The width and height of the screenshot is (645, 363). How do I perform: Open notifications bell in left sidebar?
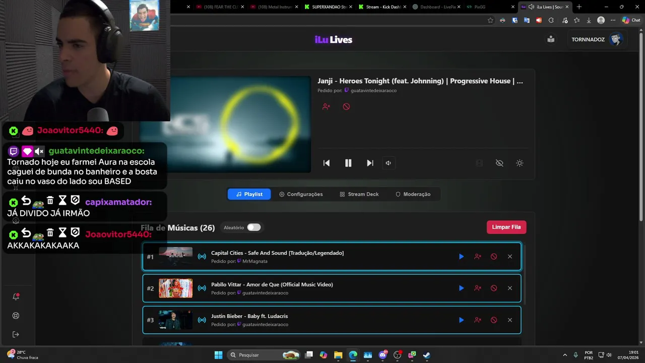click(x=16, y=297)
